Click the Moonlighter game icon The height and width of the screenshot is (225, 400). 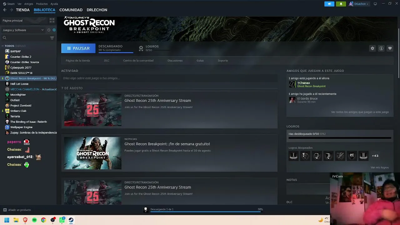(x=7, y=95)
